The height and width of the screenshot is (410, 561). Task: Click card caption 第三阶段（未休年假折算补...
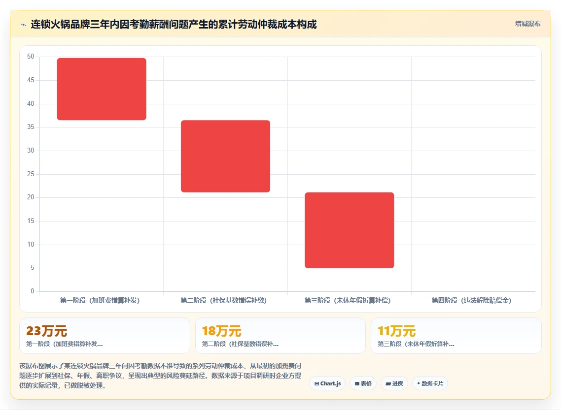(x=416, y=344)
